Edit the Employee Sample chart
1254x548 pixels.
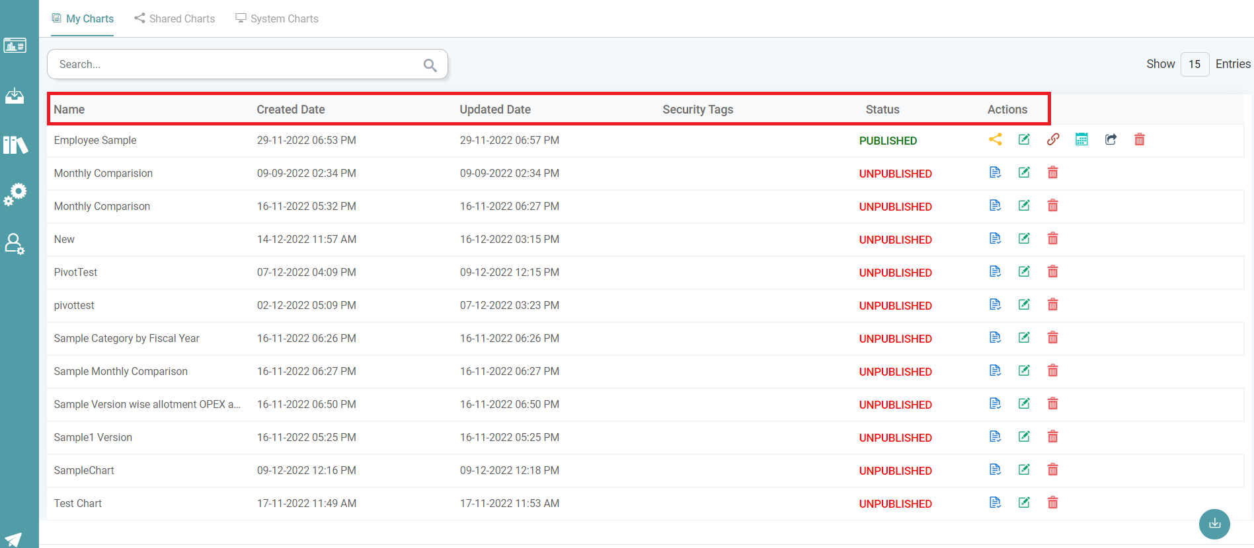(x=1024, y=139)
